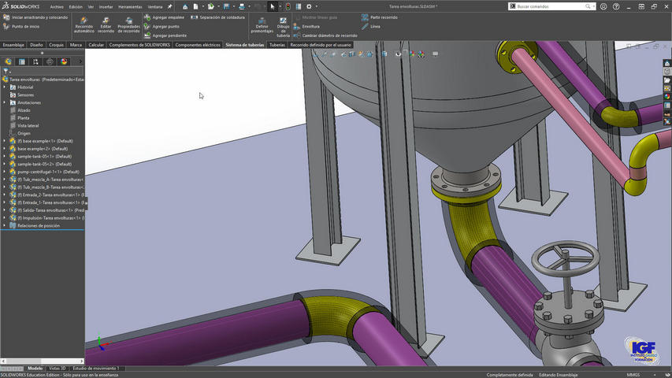Click Cambiar diámetro de recorrido
Screen dimensions: 672x378
[x=325, y=35]
